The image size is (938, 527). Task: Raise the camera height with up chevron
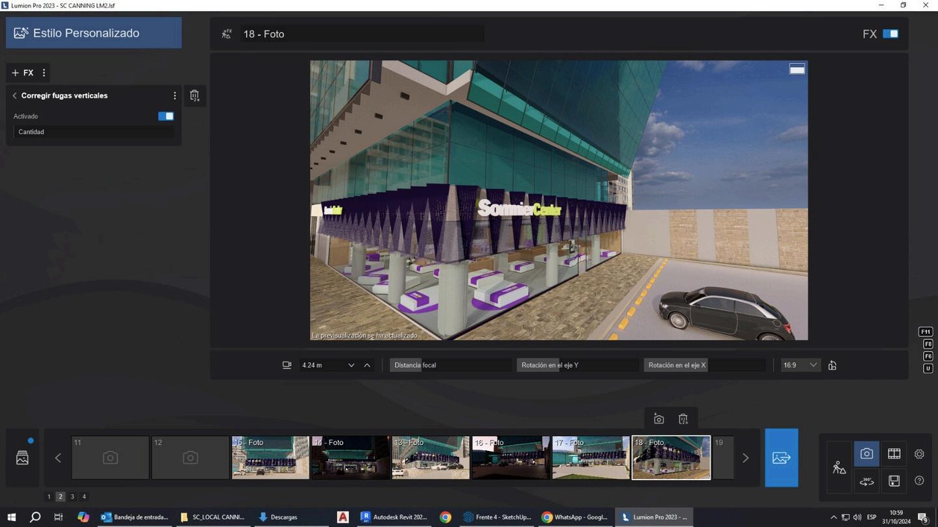coord(367,365)
